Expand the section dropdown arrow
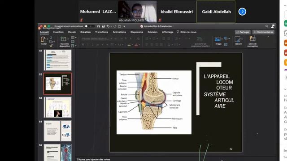The height and width of the screenshot is (161, 287). coord(76,46)
